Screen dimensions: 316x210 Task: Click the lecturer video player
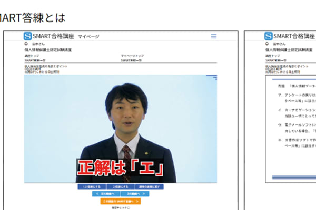pyautogui.click(x=121, y=129)
